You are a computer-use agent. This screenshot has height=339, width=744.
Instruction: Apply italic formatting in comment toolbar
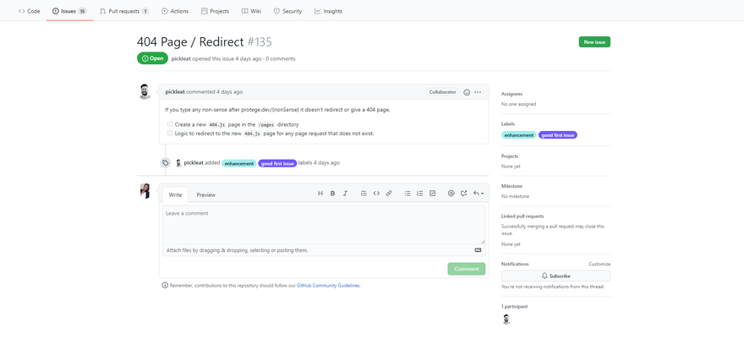click(x=345, y=194)
